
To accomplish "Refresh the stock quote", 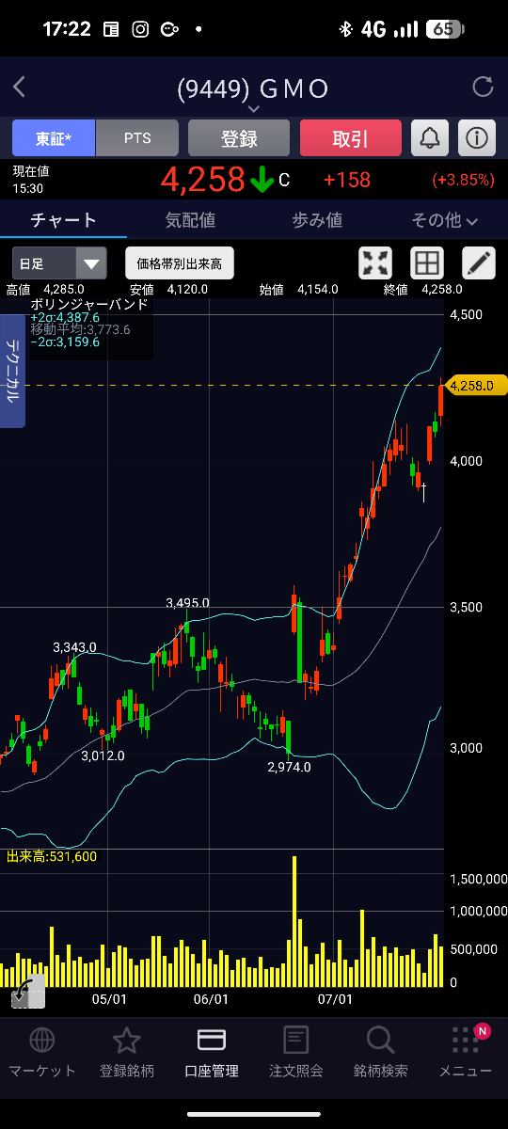I will click(483, 87).
